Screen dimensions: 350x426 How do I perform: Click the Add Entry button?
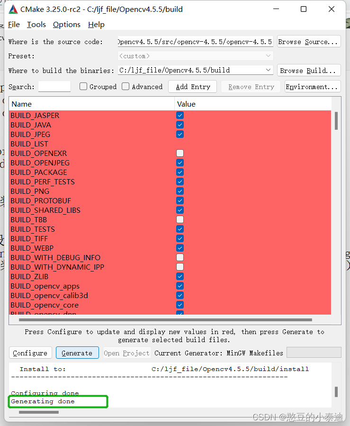[x=192, y=87]
